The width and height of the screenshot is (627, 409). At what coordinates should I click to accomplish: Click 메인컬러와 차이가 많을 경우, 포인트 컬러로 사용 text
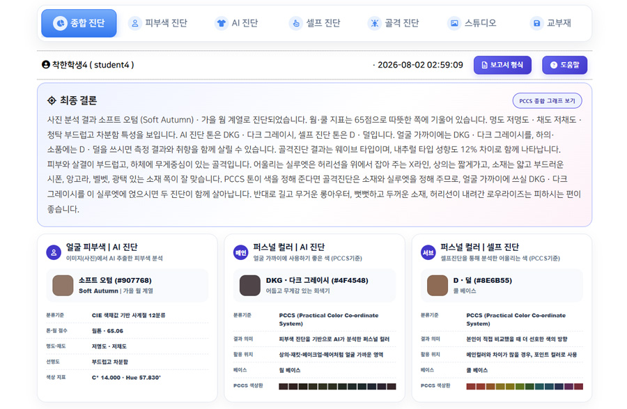coord(521,355)
